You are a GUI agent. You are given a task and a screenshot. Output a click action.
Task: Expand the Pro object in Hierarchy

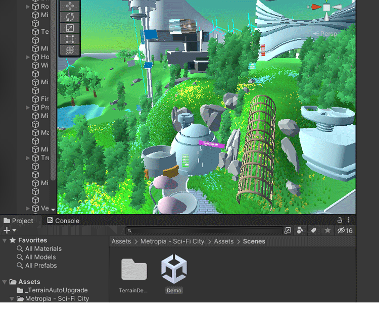click(28, 108)
